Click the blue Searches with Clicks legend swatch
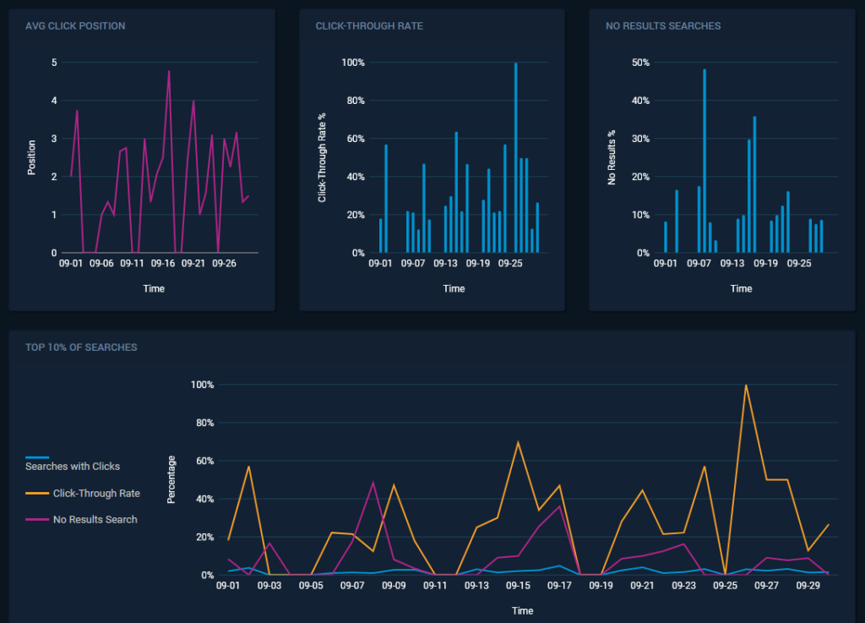The height and width of the screenshot is (623, 865). tap(38, 458)
